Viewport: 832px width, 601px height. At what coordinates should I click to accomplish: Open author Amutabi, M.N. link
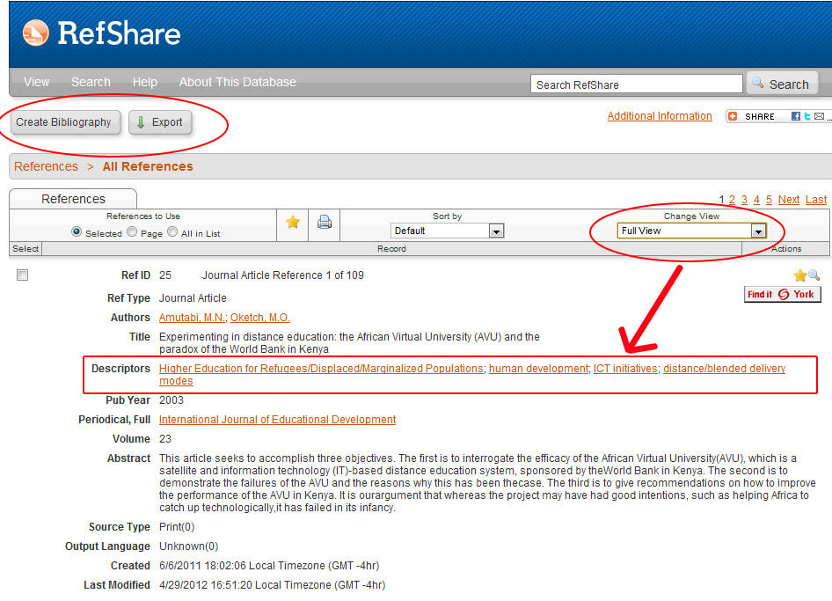193,318
